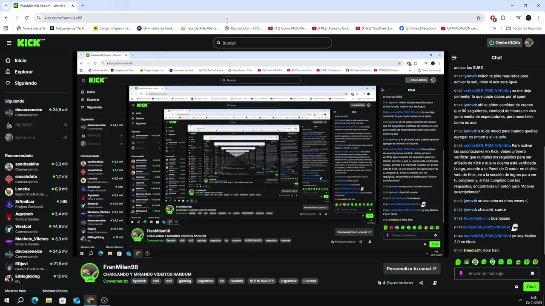Open the media control icon in Chrome toolbar
The image size is (545, 306).
[x=518, y=18]
